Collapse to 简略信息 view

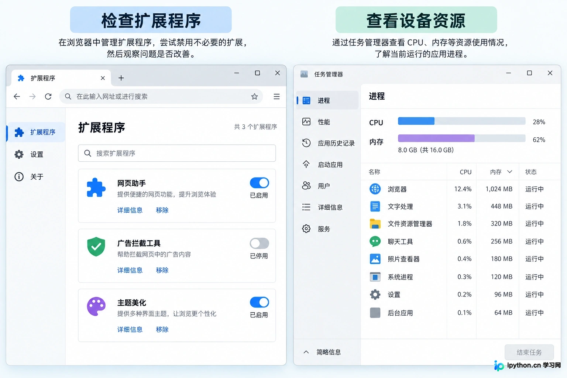click(322, 352)
